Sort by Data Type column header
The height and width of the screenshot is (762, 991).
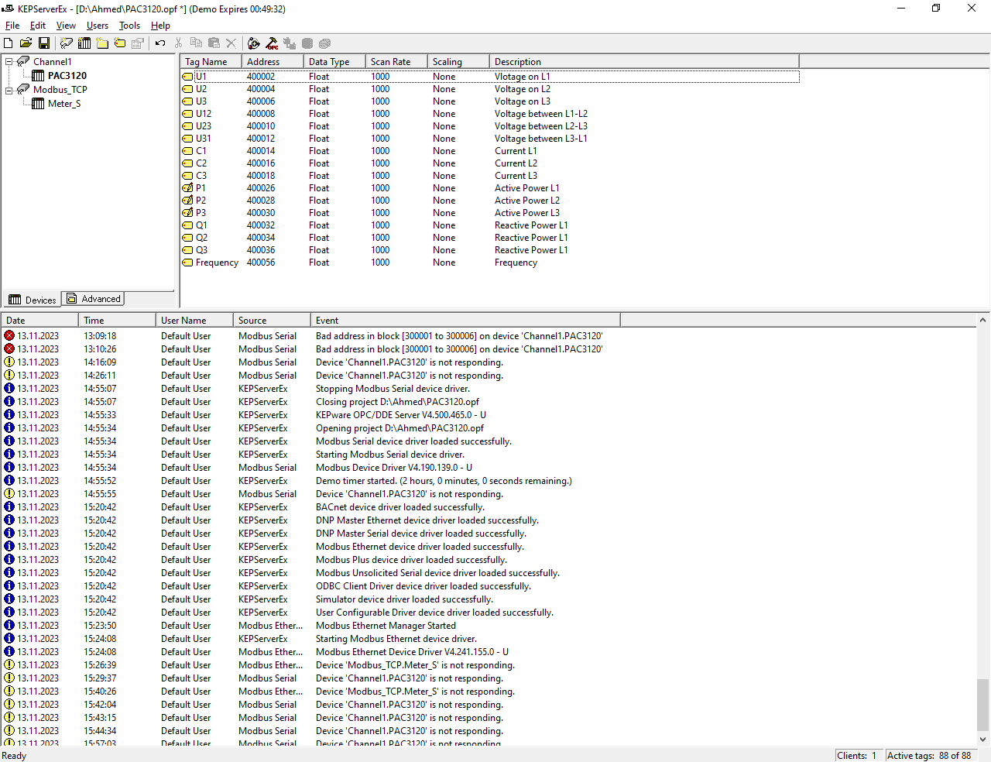pos(334,62)
